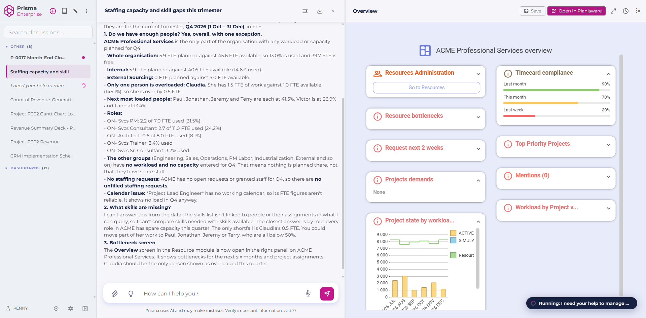This screenshot has height=318, width=646.
Task: Send the message with the paper plane button
Action: [327, 293]
